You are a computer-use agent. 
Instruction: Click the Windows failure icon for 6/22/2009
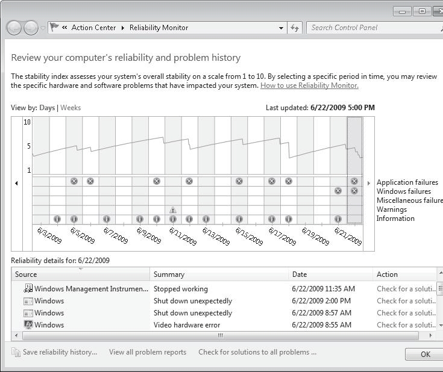[x=354, y=191]
